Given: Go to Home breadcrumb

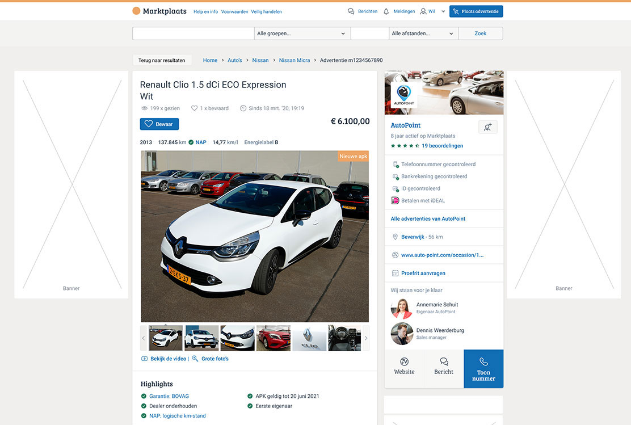Looking at the screenshot, I should [210, 60].
